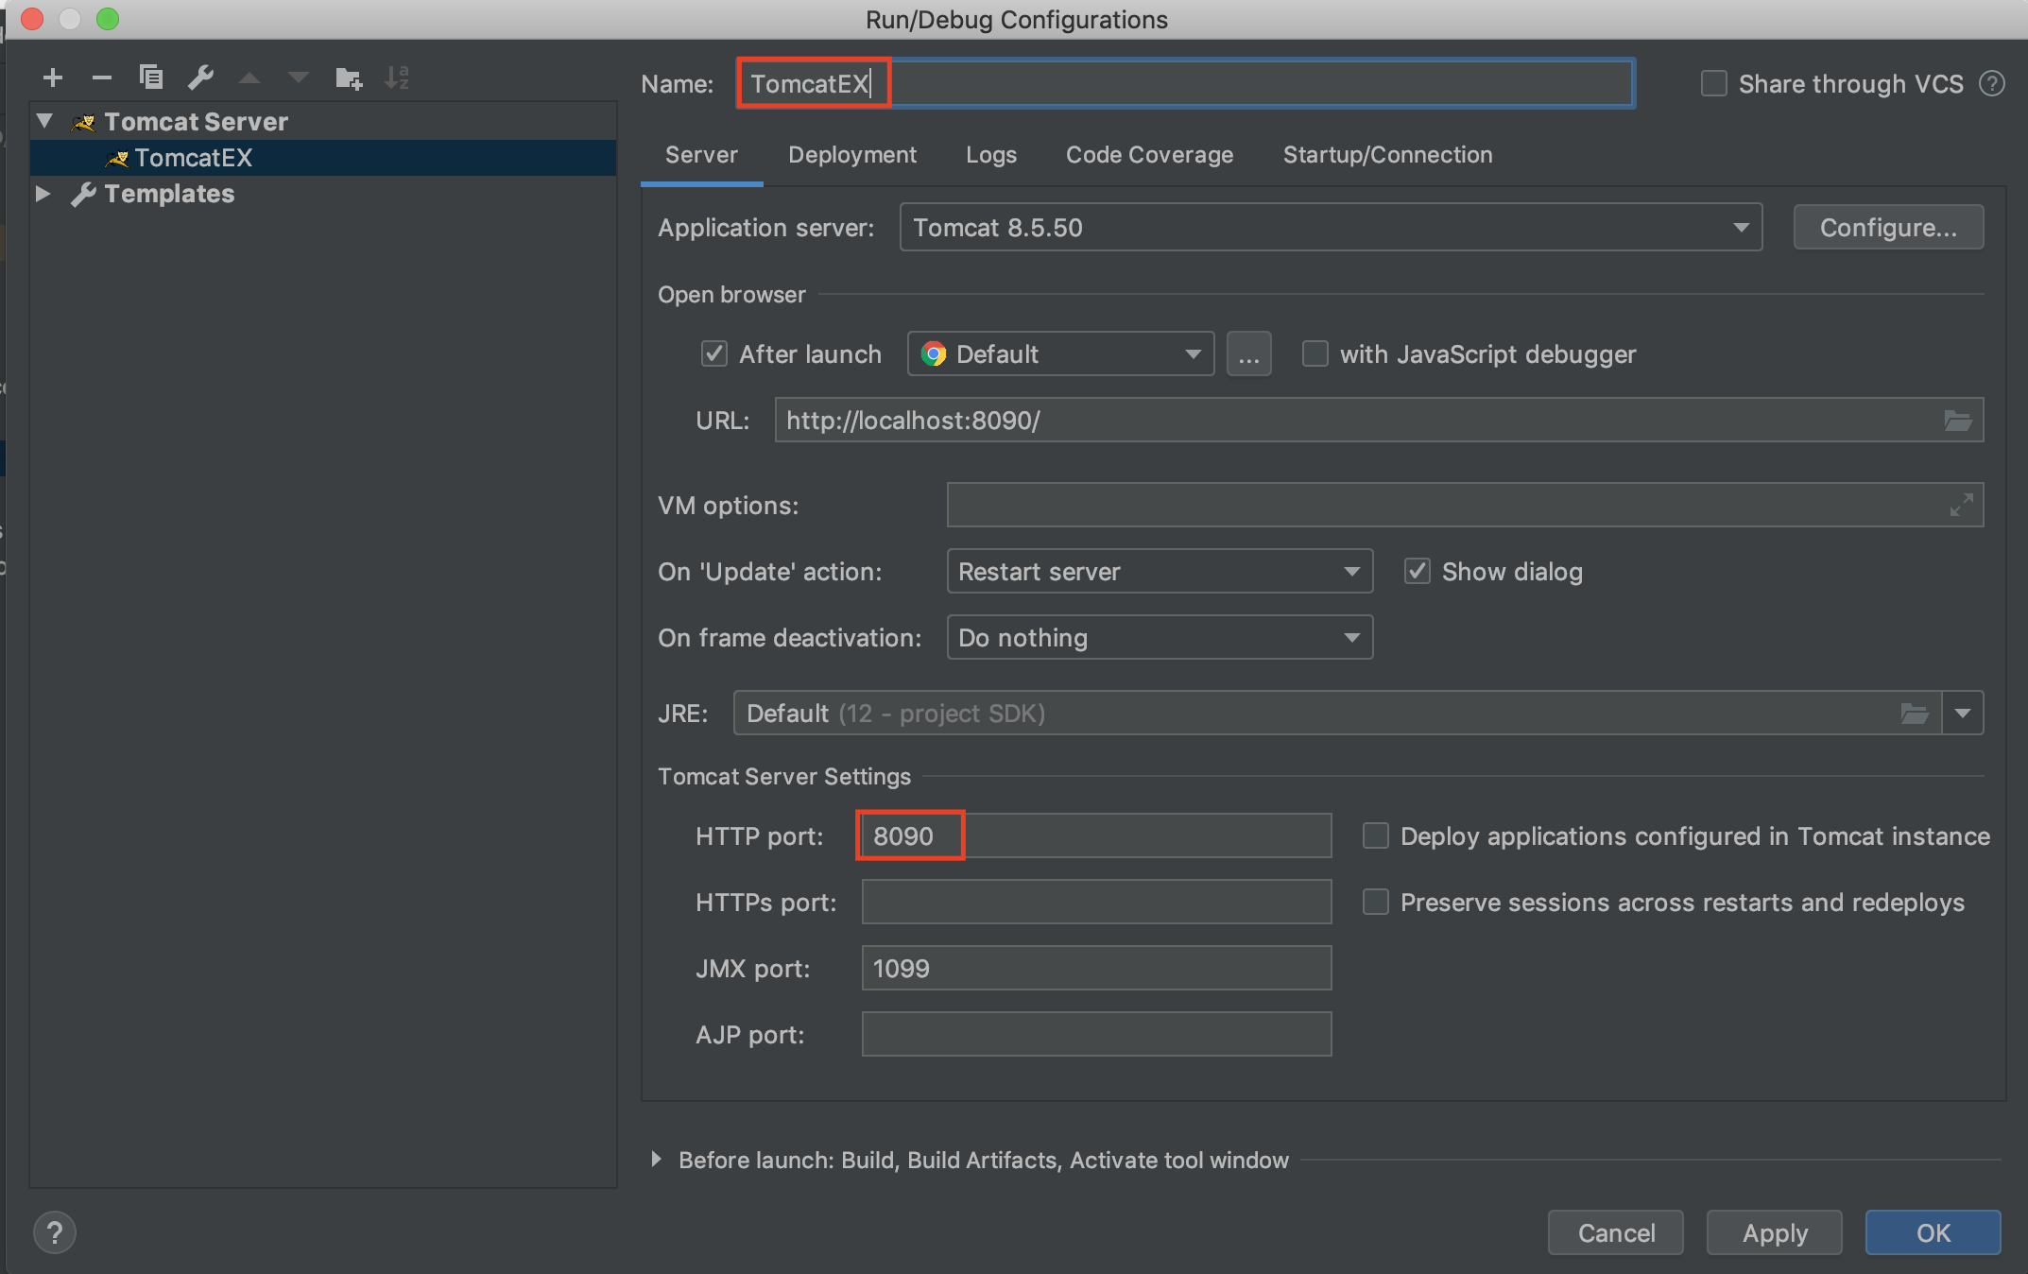Click in the AJP port field
The width and height of the screenshot is (2028, 1274).
[1096, 1035]
